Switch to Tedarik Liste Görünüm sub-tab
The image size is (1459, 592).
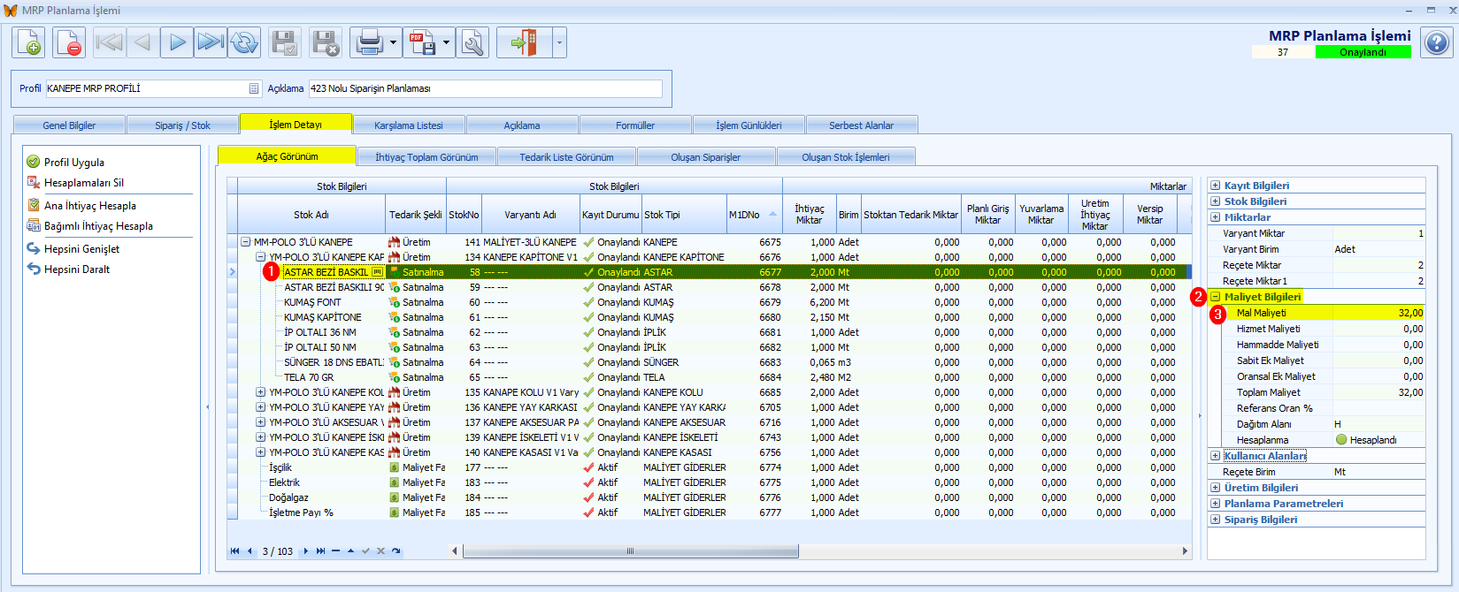click(x=566, y=157)
